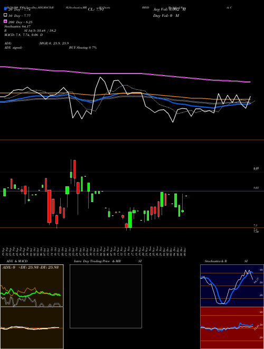Image resolution: width=264 pixels, height=349 pixels.
Task: Open the empty Intra Day Trading panel
Action: (x=106, y=296)
